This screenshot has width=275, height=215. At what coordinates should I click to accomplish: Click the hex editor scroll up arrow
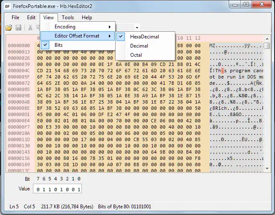(267, 38)
